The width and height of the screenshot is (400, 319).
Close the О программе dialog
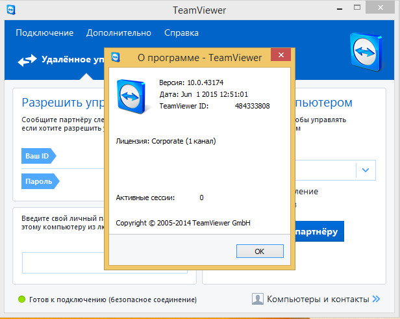(281, 55)
